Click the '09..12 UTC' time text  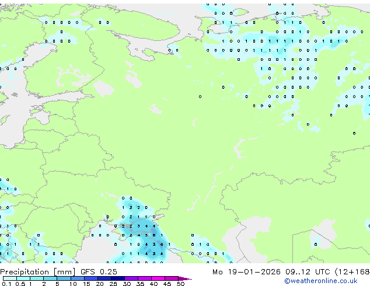[308, 272]
